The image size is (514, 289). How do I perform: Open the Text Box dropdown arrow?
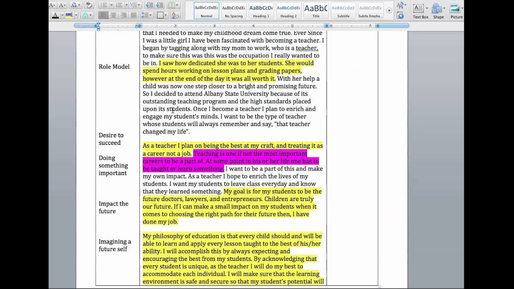426,9
